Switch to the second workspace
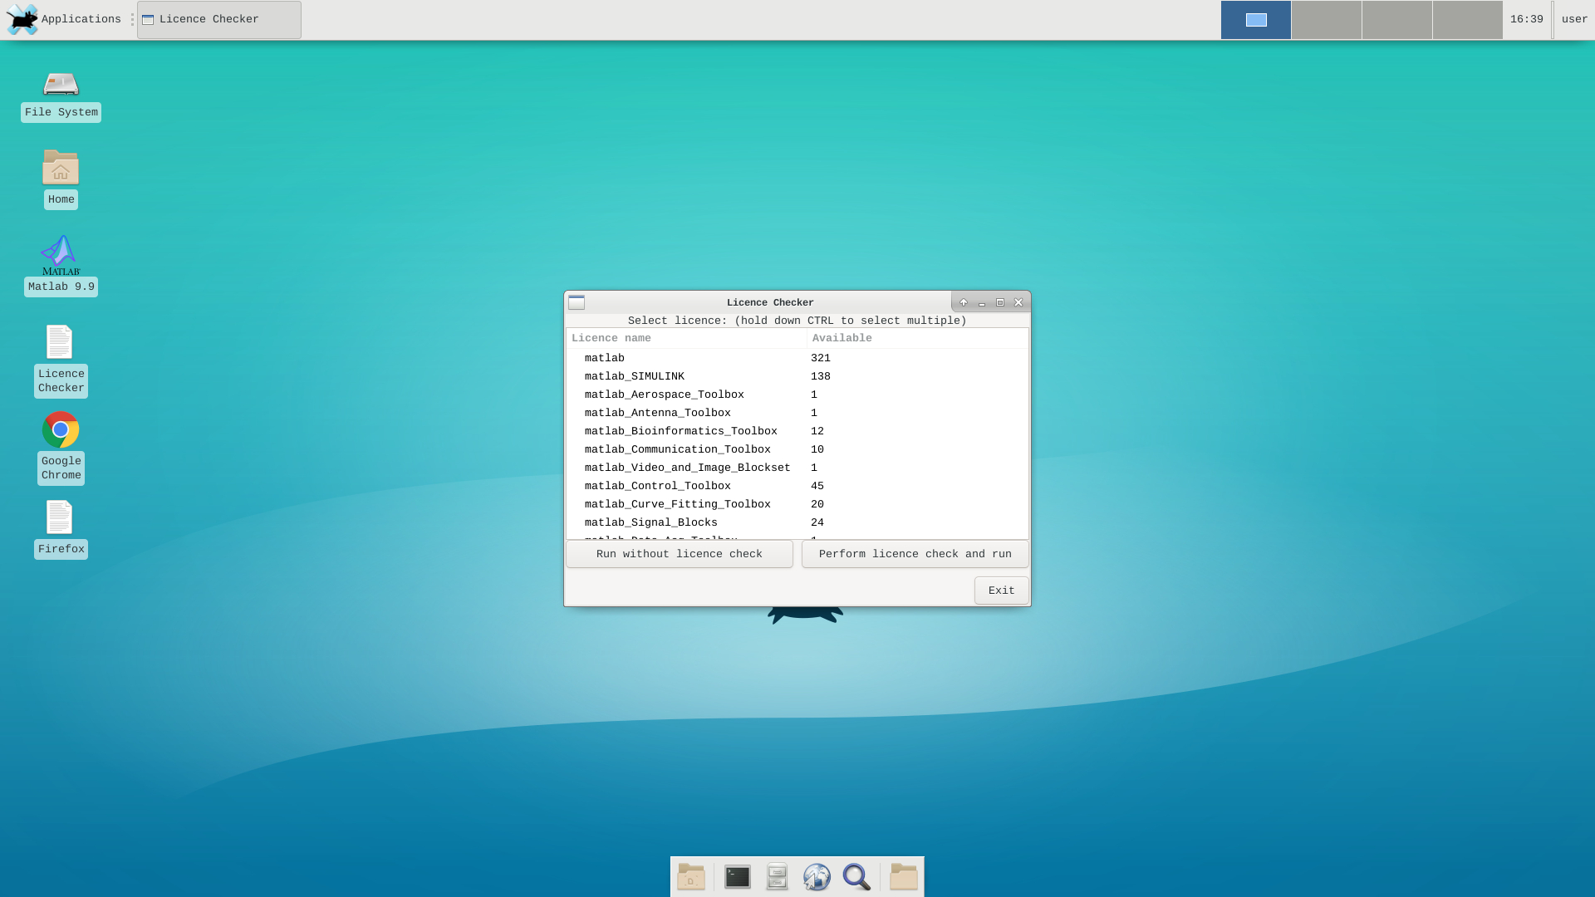 1326,19
